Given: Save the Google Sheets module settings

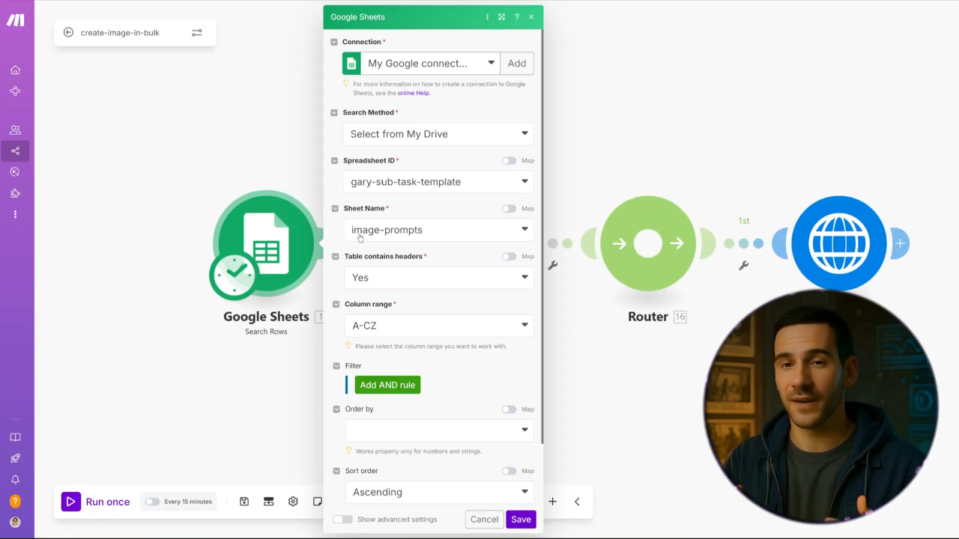Looking at the screenshot, I should tap(521, 520).
